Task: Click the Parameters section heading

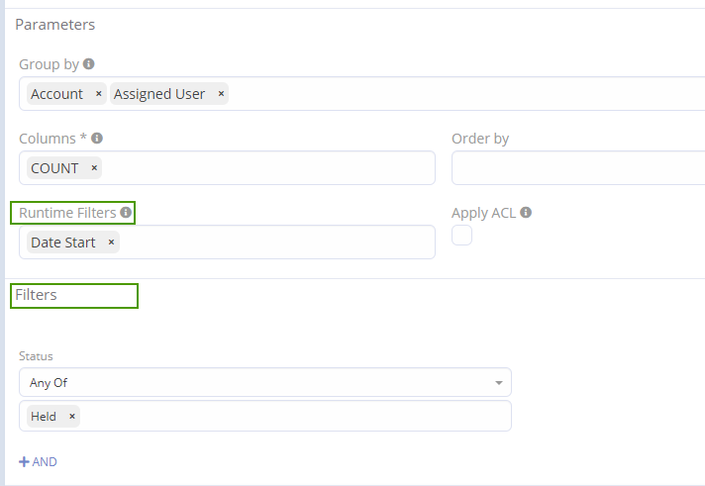Action: click(55, 24)
